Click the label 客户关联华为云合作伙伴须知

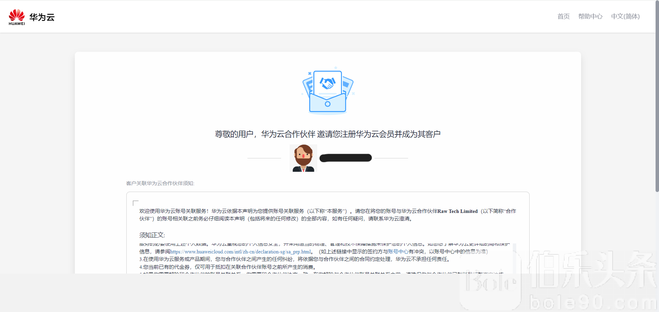pos(160,183)
